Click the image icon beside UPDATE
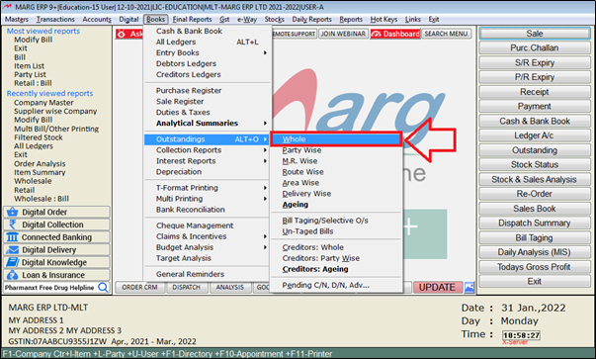 tap(469, 288)
